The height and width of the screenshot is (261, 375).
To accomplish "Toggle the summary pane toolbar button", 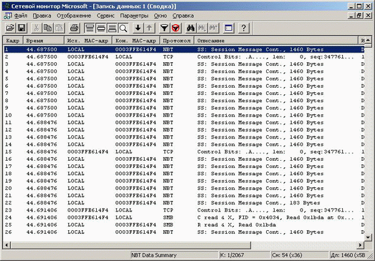I will click(90, 28).
